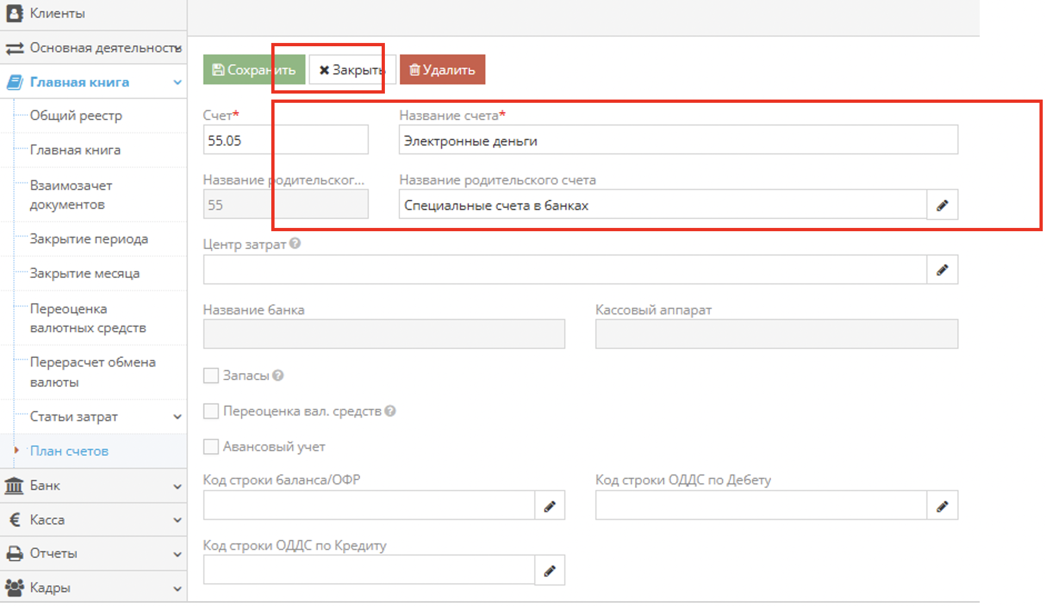Click pencil icon for ОДДС по Кредиту
The height and width of the screenshot is (606, 1046).
point(549,571)
